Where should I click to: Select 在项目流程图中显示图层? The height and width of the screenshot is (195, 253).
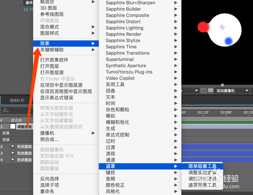click(66, 91)
